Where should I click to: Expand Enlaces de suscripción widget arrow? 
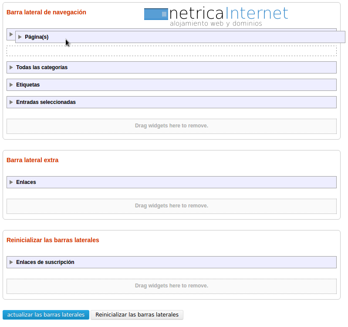pyautogui.click(x=11, y=262)
